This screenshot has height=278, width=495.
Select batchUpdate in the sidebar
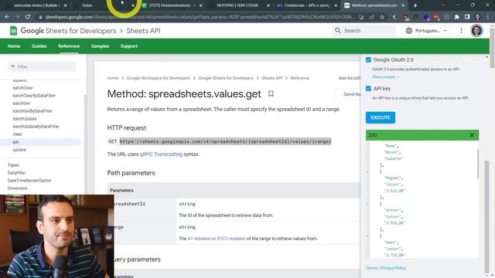[x=25, y=119]
